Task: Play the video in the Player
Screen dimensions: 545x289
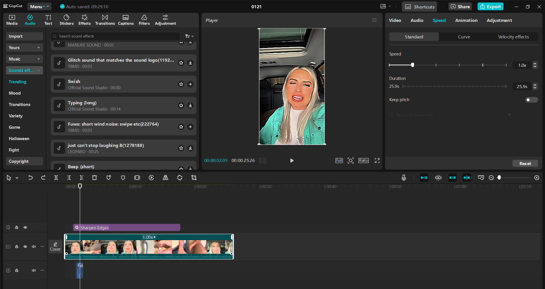Action: tap(292, 160)
